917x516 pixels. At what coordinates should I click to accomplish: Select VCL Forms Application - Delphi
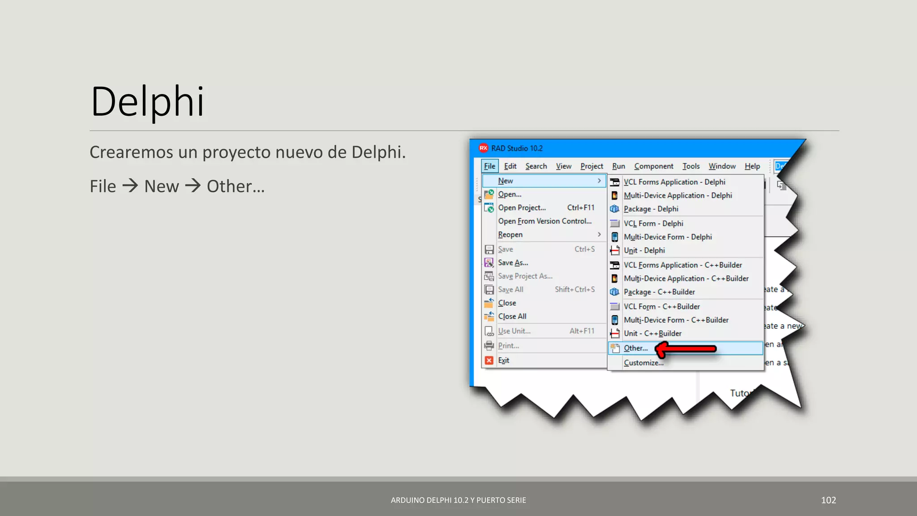coord(686,182)
